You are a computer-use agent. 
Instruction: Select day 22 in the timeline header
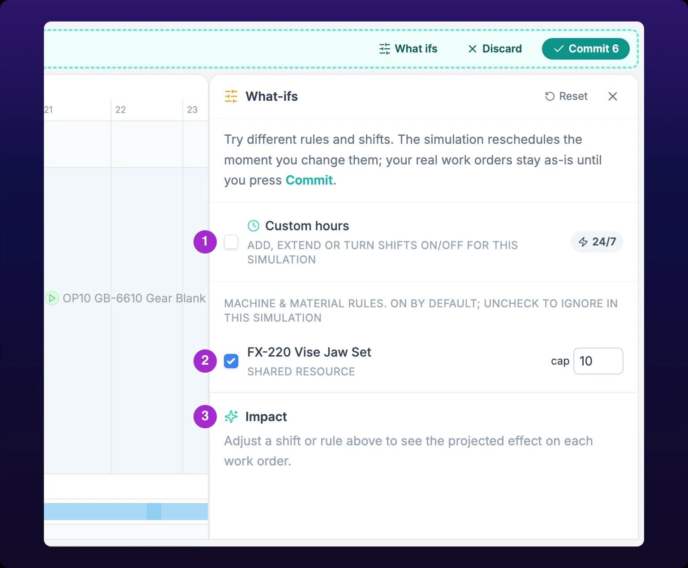120,110
